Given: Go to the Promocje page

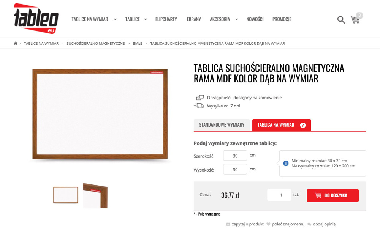Looking at the screenshot, I should 282,19.
